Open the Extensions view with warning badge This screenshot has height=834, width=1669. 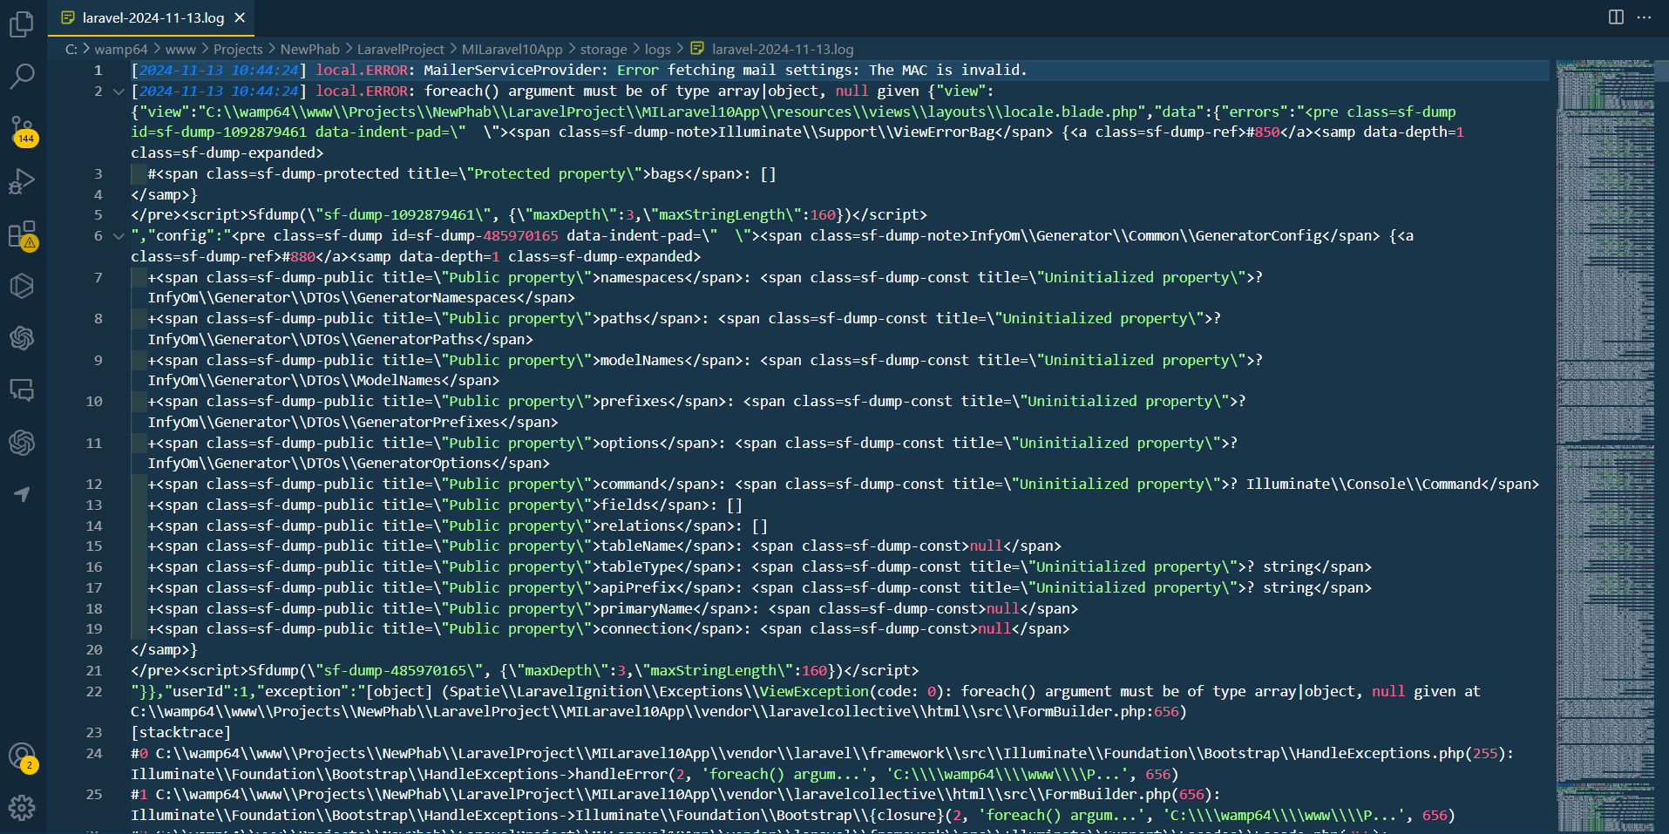click(x=22, y=234)
